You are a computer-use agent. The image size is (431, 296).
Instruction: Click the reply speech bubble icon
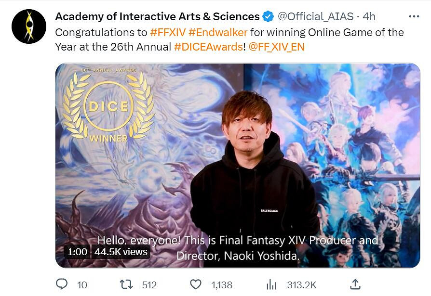62,284
